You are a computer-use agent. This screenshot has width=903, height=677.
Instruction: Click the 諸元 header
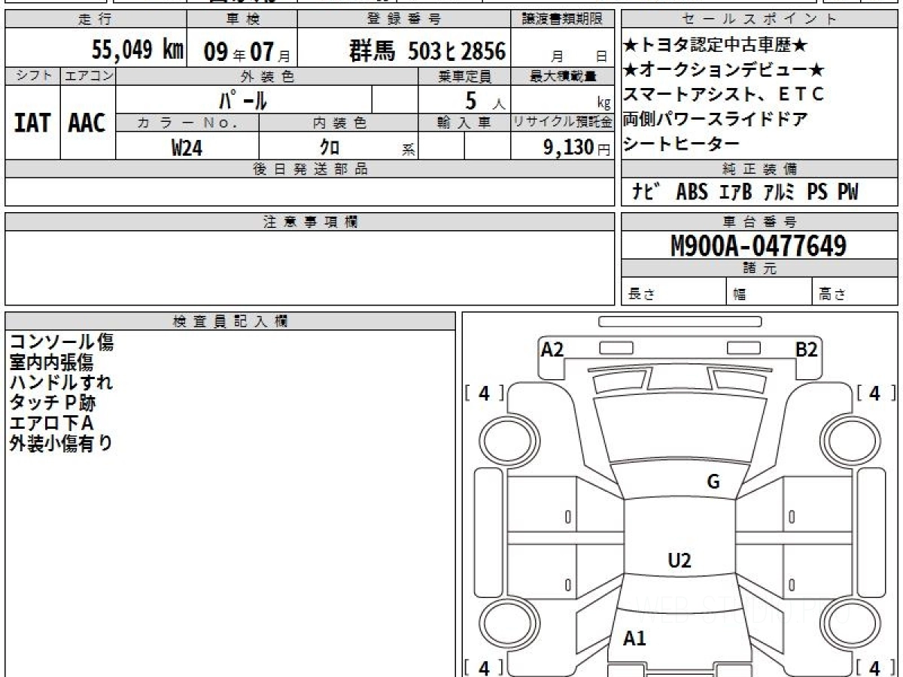click(759, 269)
